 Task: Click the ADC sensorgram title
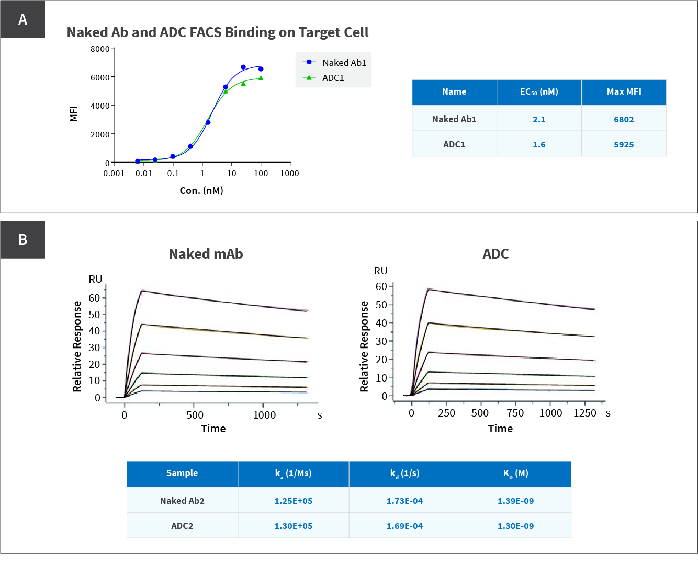pyautogui.click(x=496, y=254)
